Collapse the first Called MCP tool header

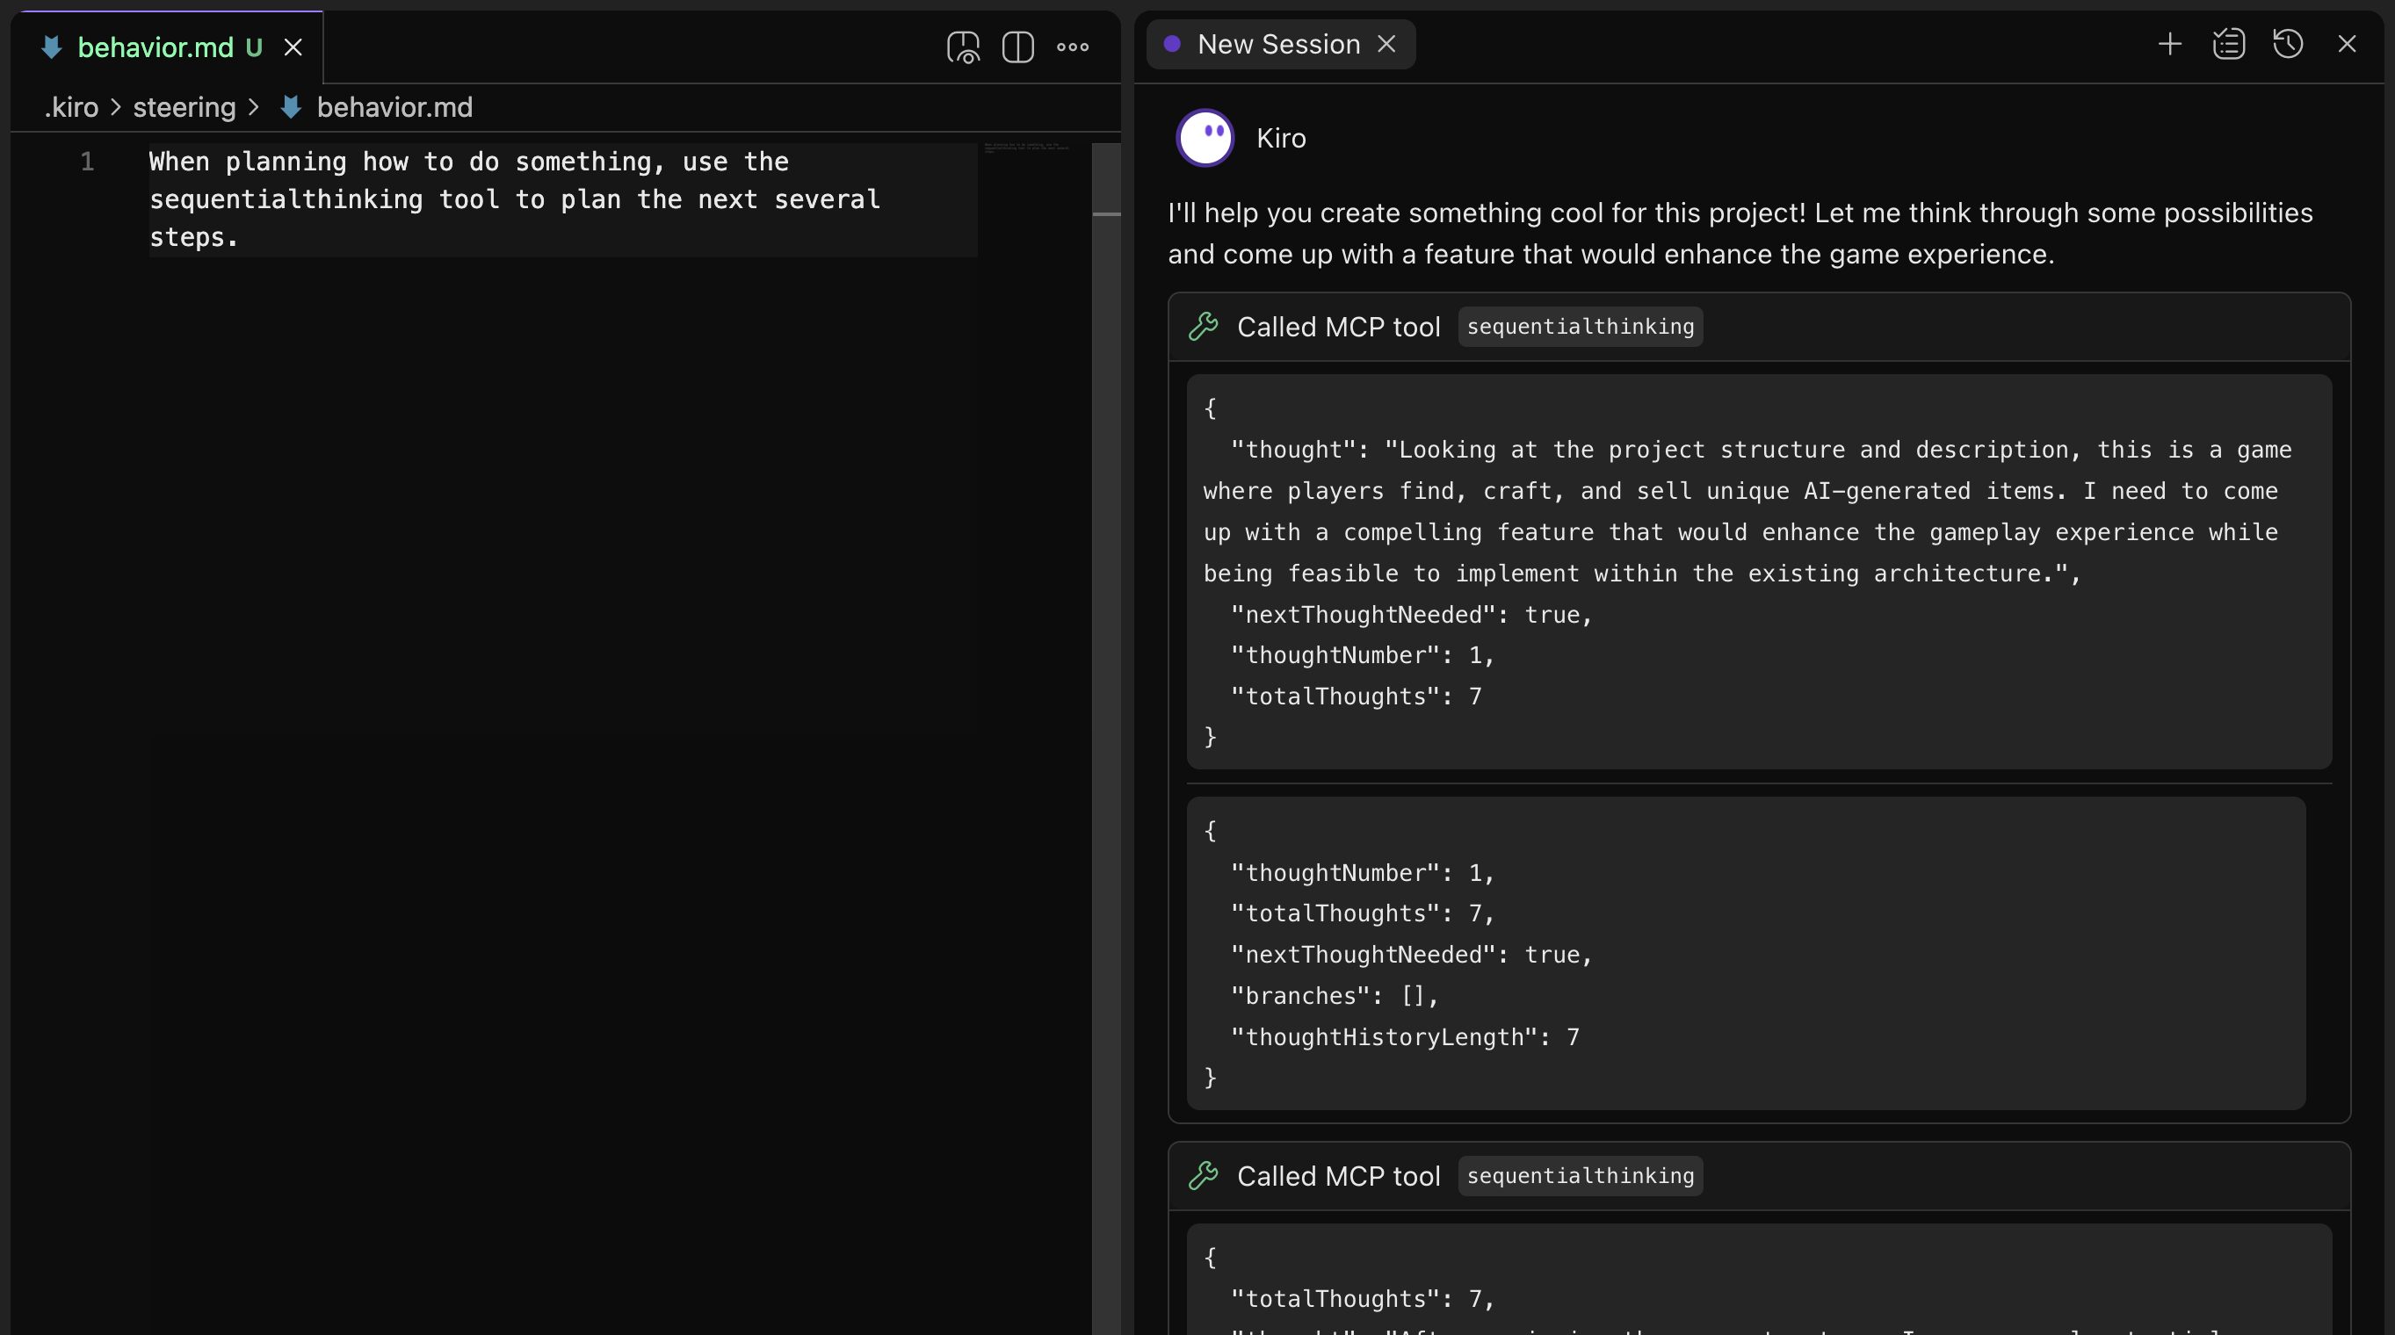(1338, 327)
